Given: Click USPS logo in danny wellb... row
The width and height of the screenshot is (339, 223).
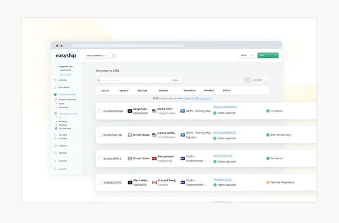Looking at the screenshot, I should click(x=183, y=135).
